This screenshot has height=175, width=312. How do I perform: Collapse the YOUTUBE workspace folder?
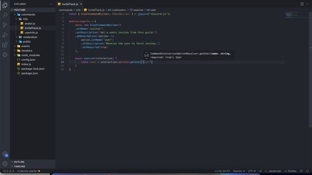click(x=33, y=10)
